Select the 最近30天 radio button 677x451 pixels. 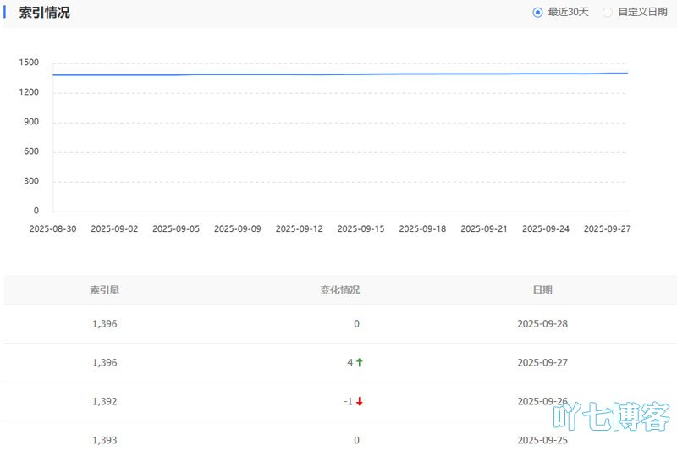click(x=537, y=12)
